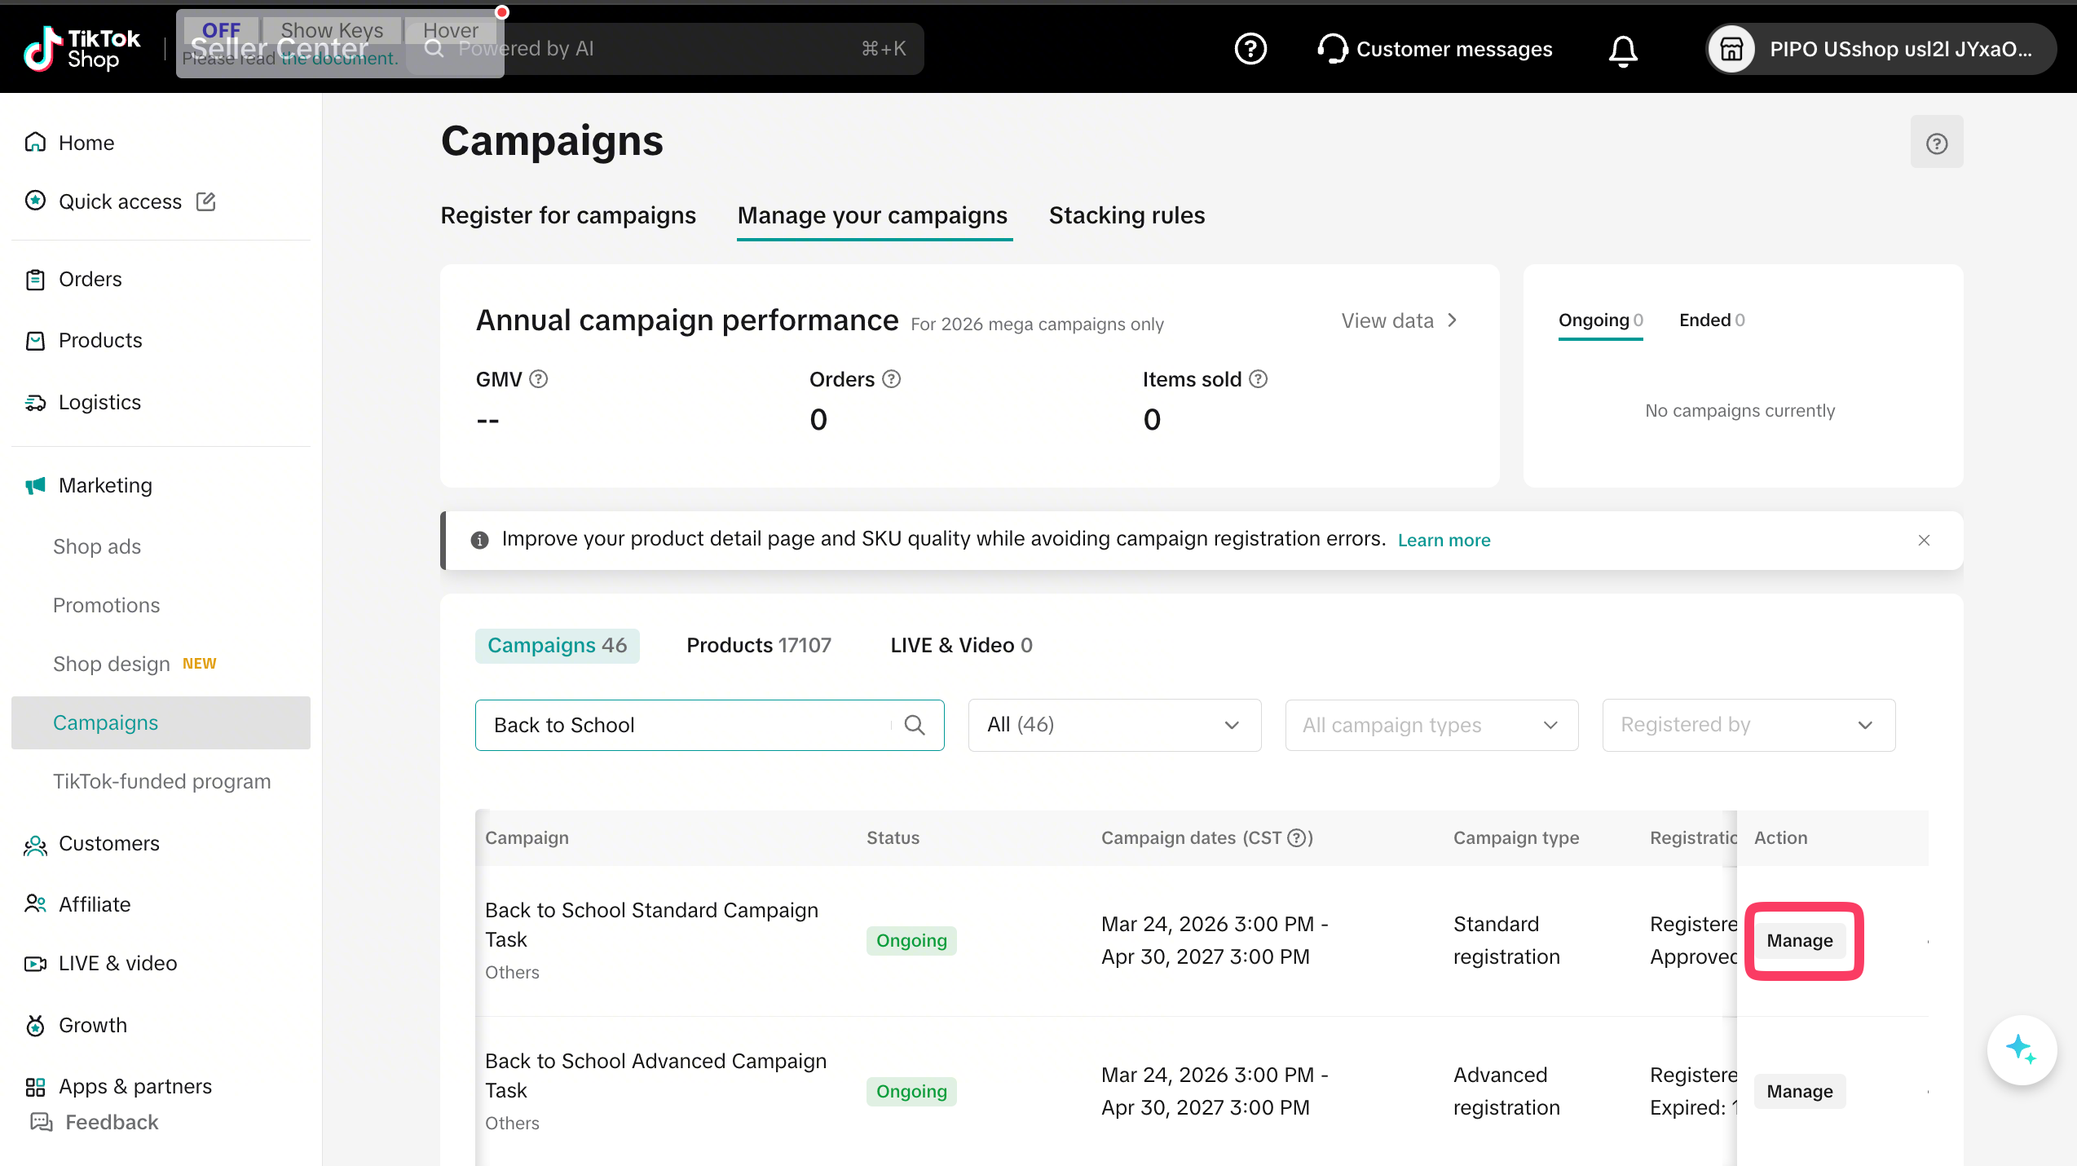Open the Registered by dropdown
2077x1166 pixels.
(1748, 725)
